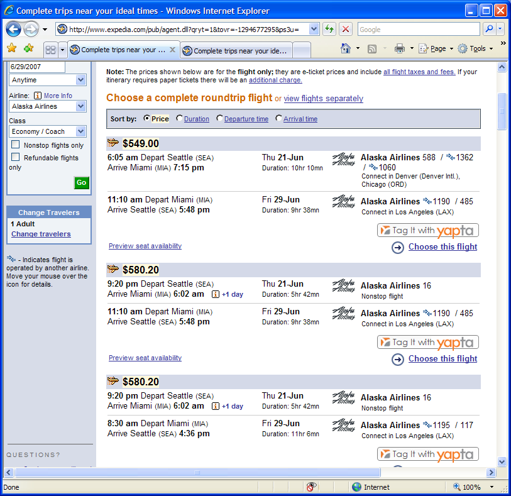The width and height of the screenshot is (511, 496).
Task: Open search provider options dropdown
Action: [500, 29]
